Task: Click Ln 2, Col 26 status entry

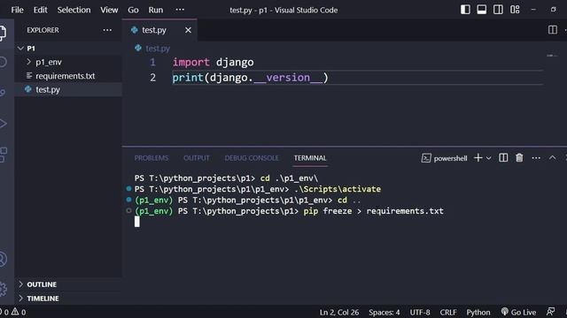Action: tap(339, 312)
